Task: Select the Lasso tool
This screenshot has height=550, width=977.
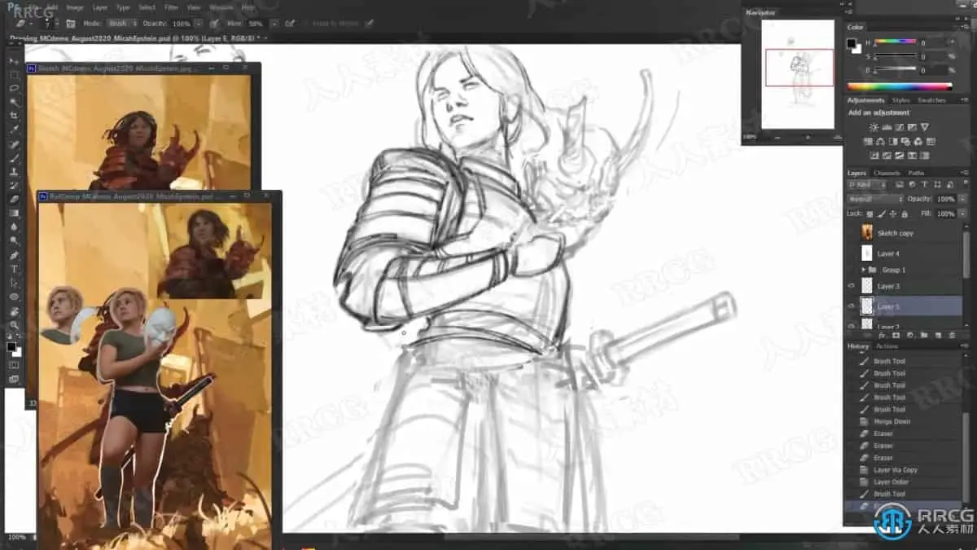Action: [15, 88]
